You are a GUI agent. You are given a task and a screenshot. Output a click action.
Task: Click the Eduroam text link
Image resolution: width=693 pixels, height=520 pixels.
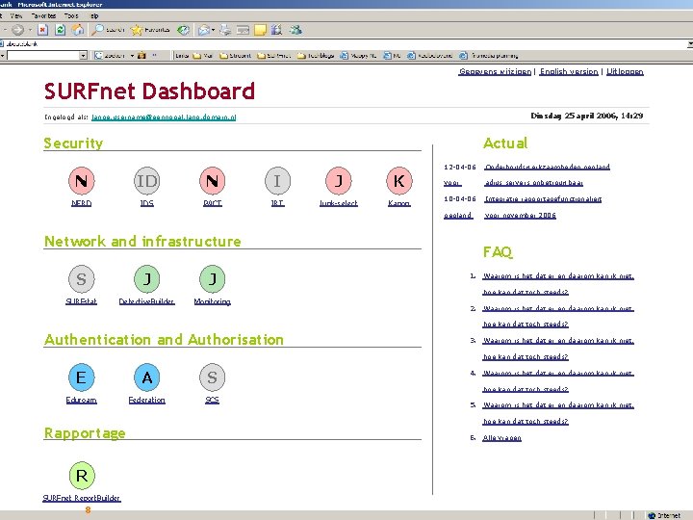tap(81, 400)
